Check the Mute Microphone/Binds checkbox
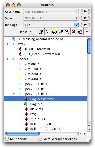The width and height of the screenshot is (95, 148). click(40, 139)
